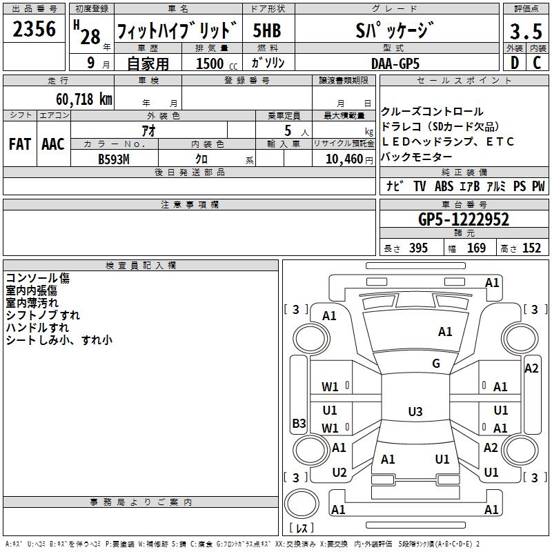
Task: Click the rear-left tire diagram wheel
Action: point(312,449)
